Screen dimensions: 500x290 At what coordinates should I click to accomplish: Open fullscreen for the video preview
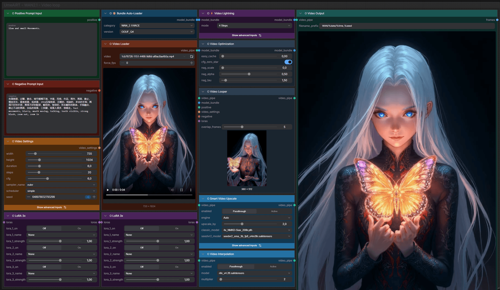coord(182,190)
